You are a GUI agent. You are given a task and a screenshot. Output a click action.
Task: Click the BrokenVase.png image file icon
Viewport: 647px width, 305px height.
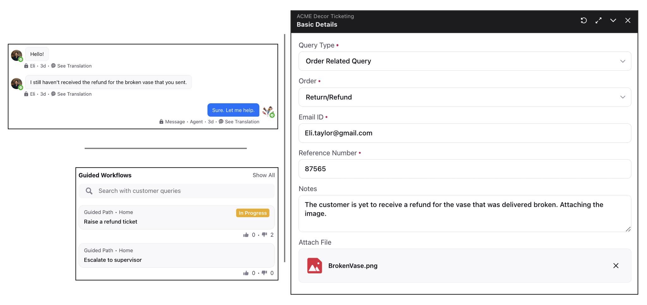pos(315,266)
